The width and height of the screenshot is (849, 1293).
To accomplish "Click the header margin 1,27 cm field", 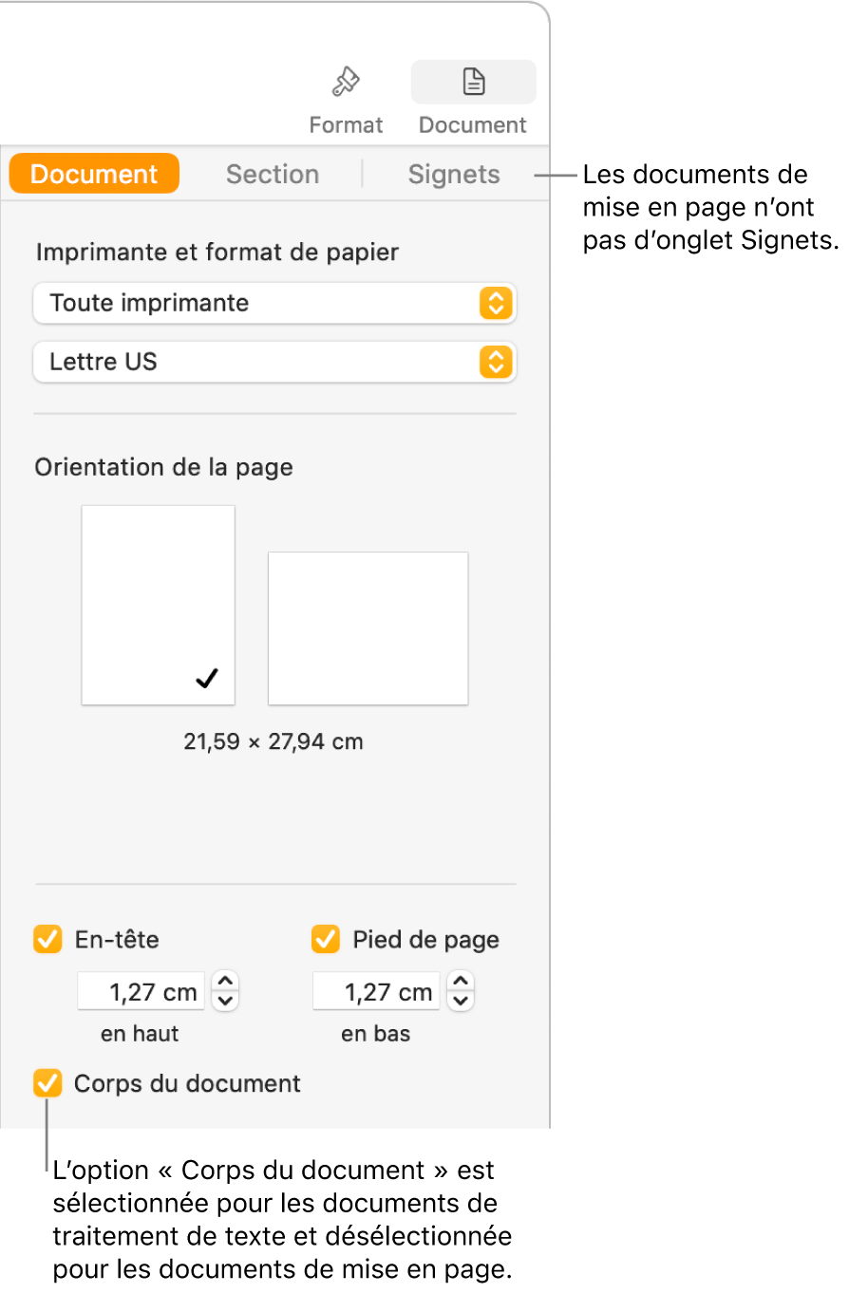I will pyautogui.click(x=141, y=992).
